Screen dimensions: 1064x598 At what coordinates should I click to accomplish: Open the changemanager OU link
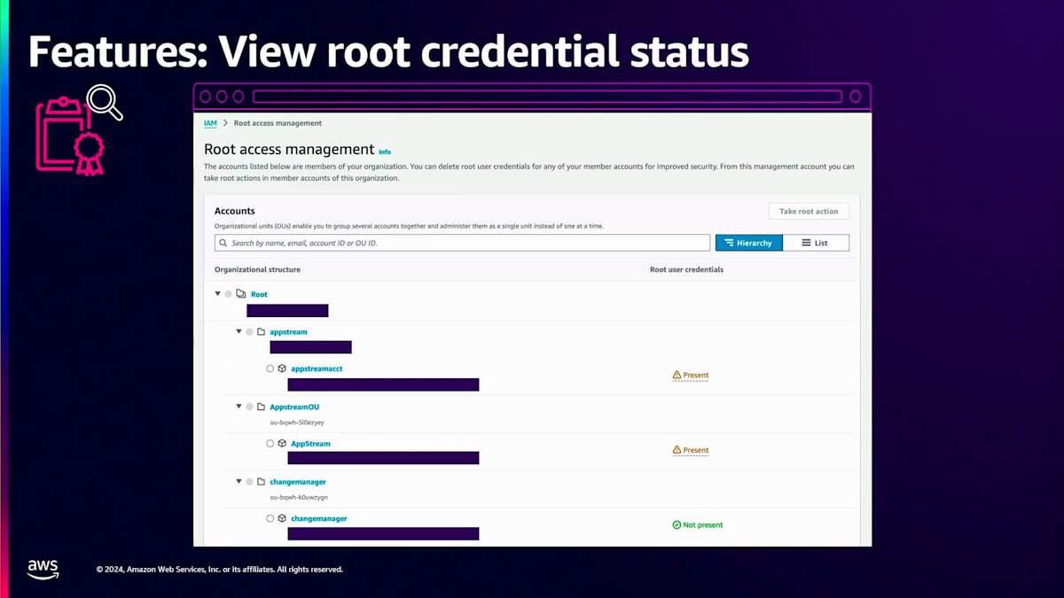(x=298, y=482)
